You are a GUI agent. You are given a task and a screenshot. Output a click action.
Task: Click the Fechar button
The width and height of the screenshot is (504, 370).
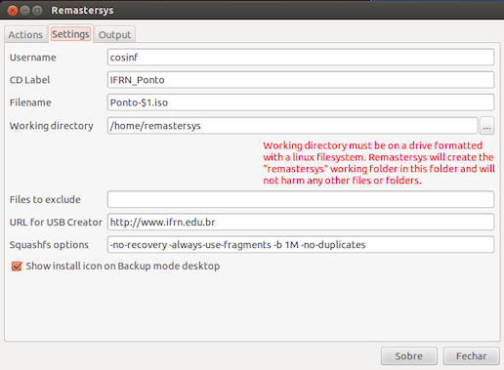coord(471,356)
